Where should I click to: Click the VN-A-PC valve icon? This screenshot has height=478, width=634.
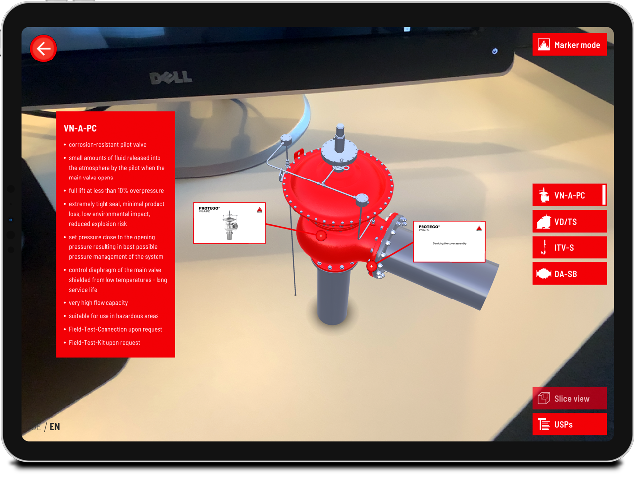tap(544, 195)
